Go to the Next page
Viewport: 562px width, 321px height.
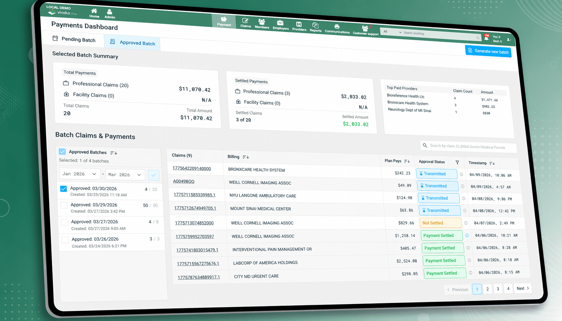pos(523,288)
